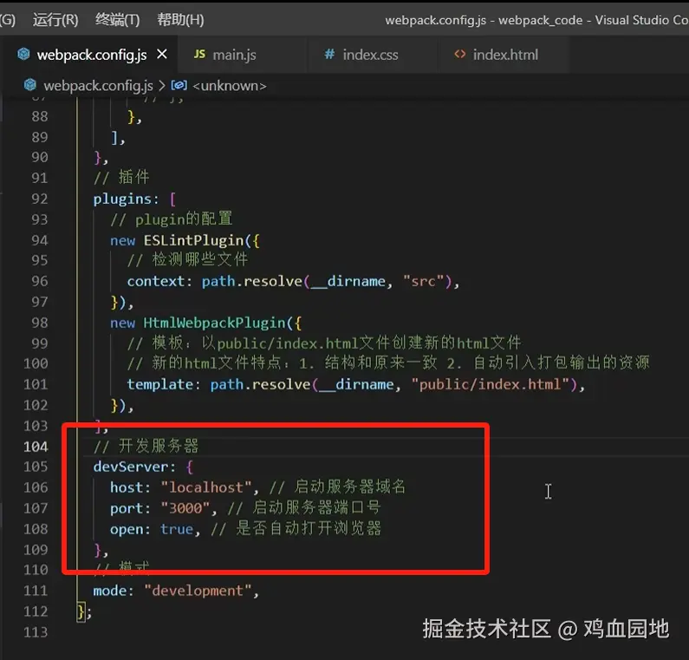Click the JS icon on main.js tab
This screenshot has height=660, width=689.
(199, 54)
